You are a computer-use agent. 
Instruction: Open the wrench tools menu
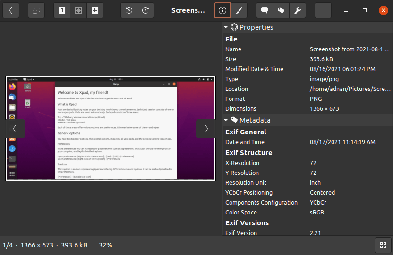pyautogui.click(x=298, y=10)
